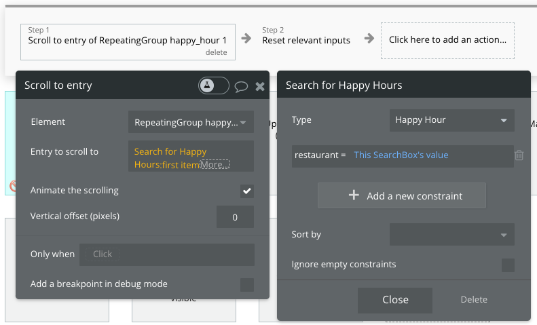Click the Delete link in Search for Happy Hours
The width and height of the screenshot is (537, 325).
pos(474,299)
